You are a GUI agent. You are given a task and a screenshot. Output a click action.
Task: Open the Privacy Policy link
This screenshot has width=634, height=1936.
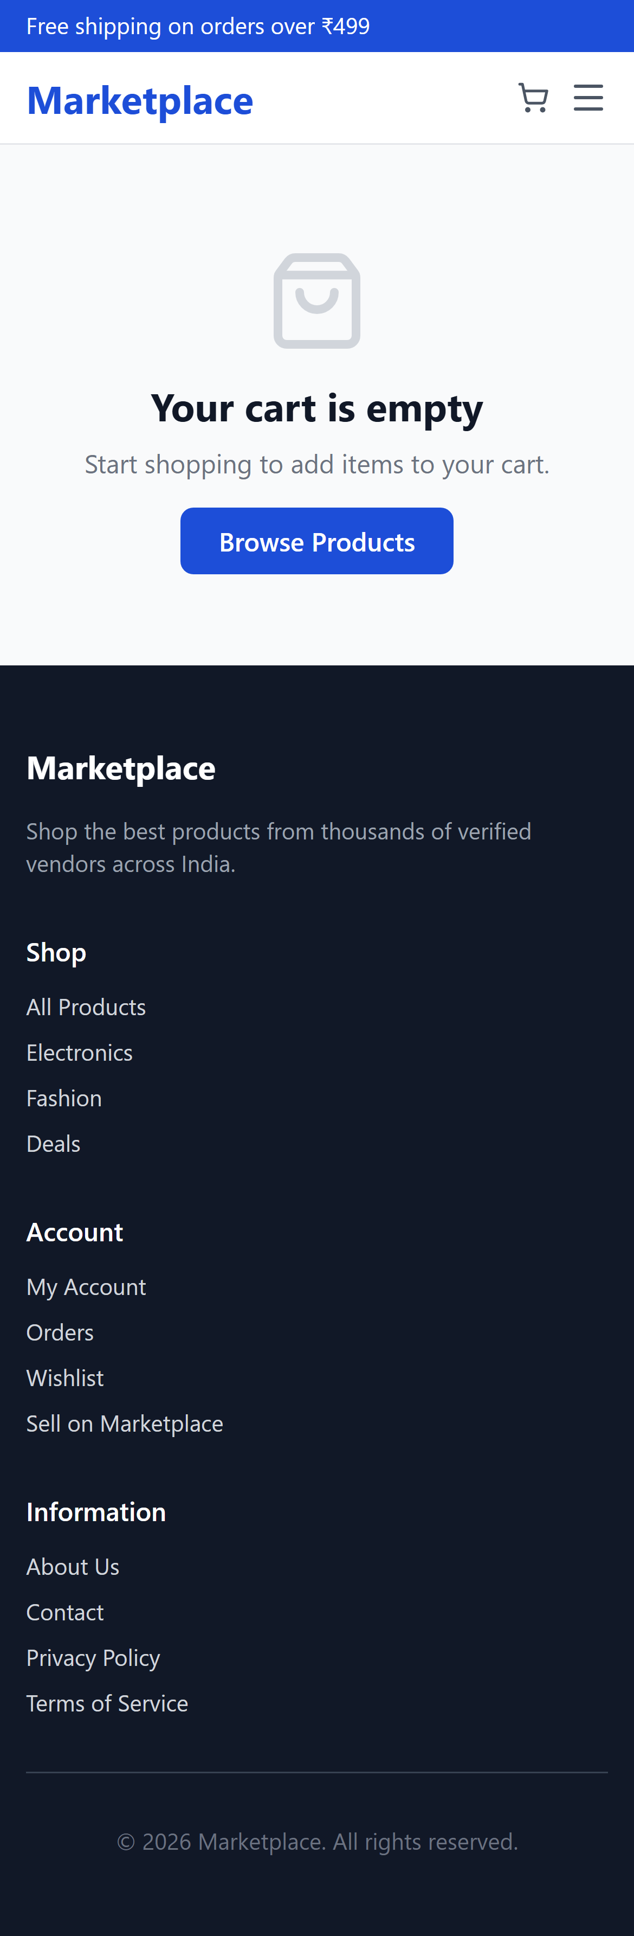pos(93,1658)
